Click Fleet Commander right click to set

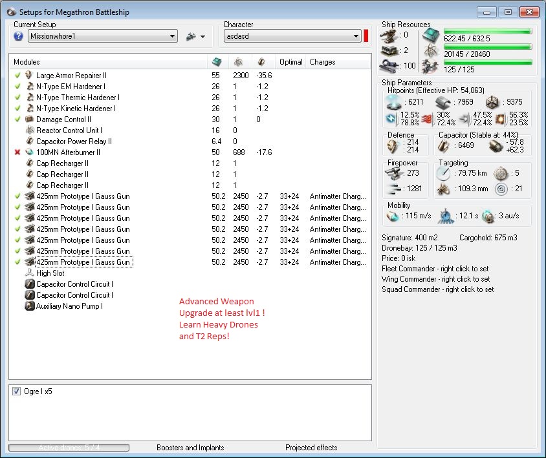tap(435, 269)
